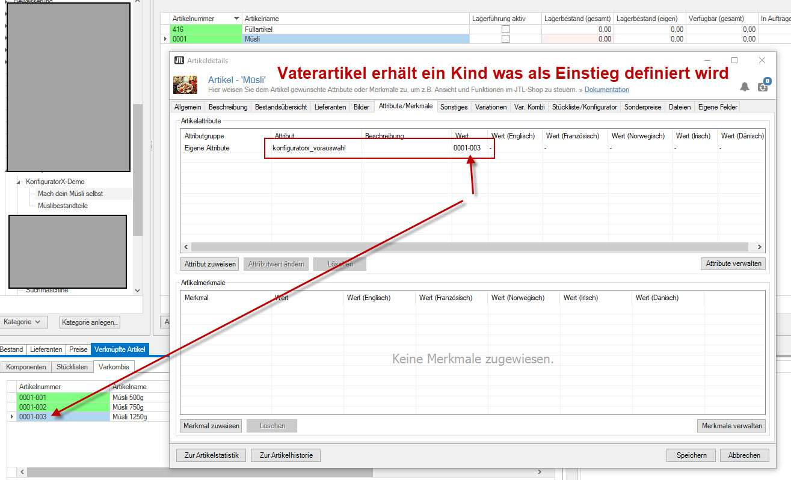Sort by Lagerbestand (gesamt) column header

click(x=577, y=19)
